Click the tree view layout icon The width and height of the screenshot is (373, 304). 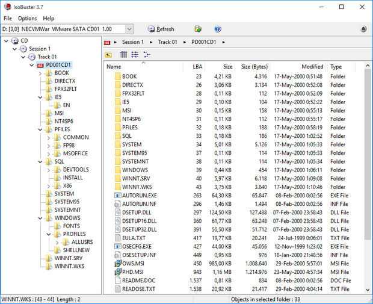tap(146, 55)
